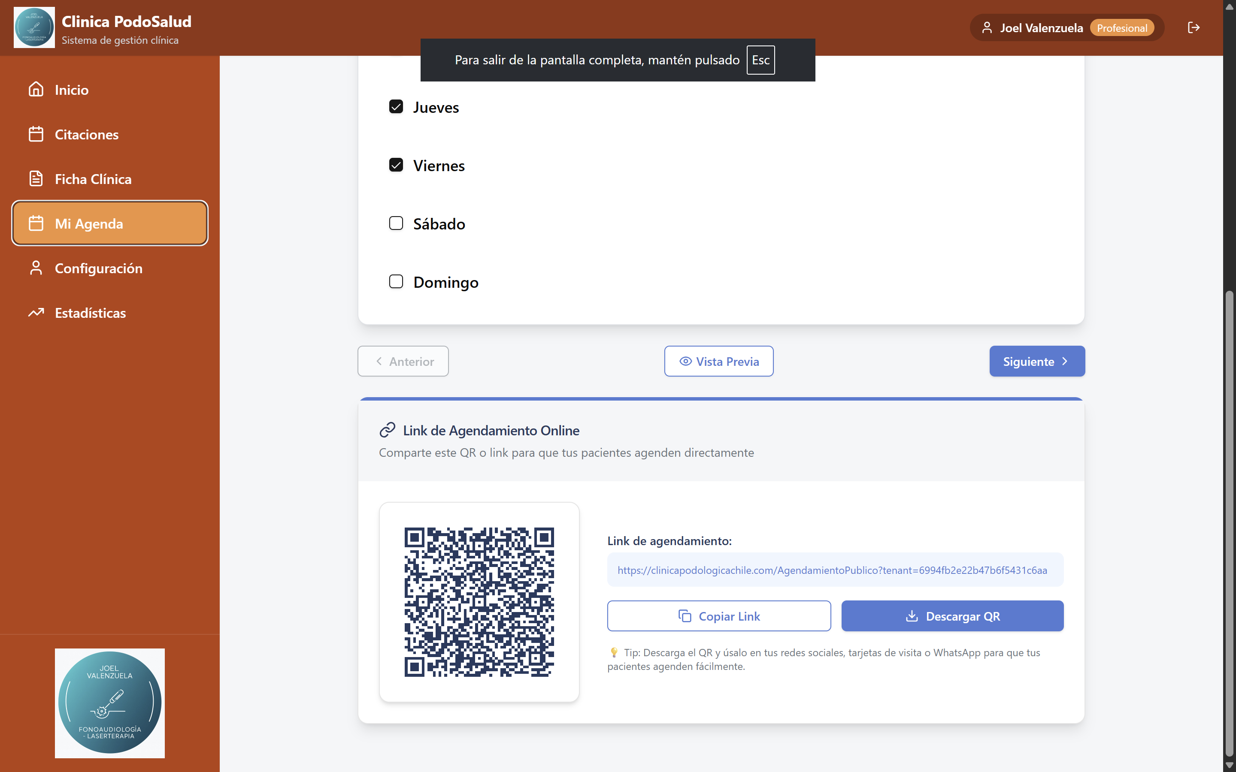
Task: Click the tip text about WhatsApp
Action: pos(823,659)
